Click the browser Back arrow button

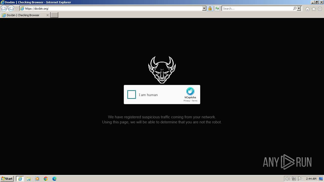point(4,8)
